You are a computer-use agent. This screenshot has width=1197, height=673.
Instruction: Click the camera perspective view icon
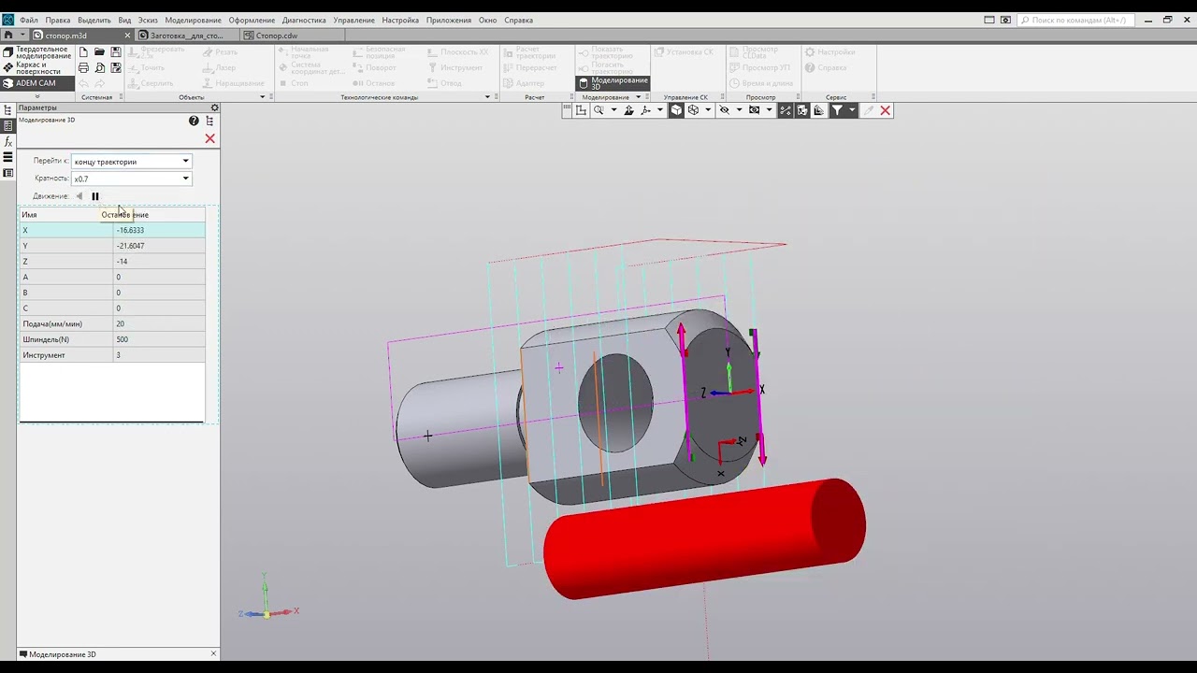tap(755, 110)
